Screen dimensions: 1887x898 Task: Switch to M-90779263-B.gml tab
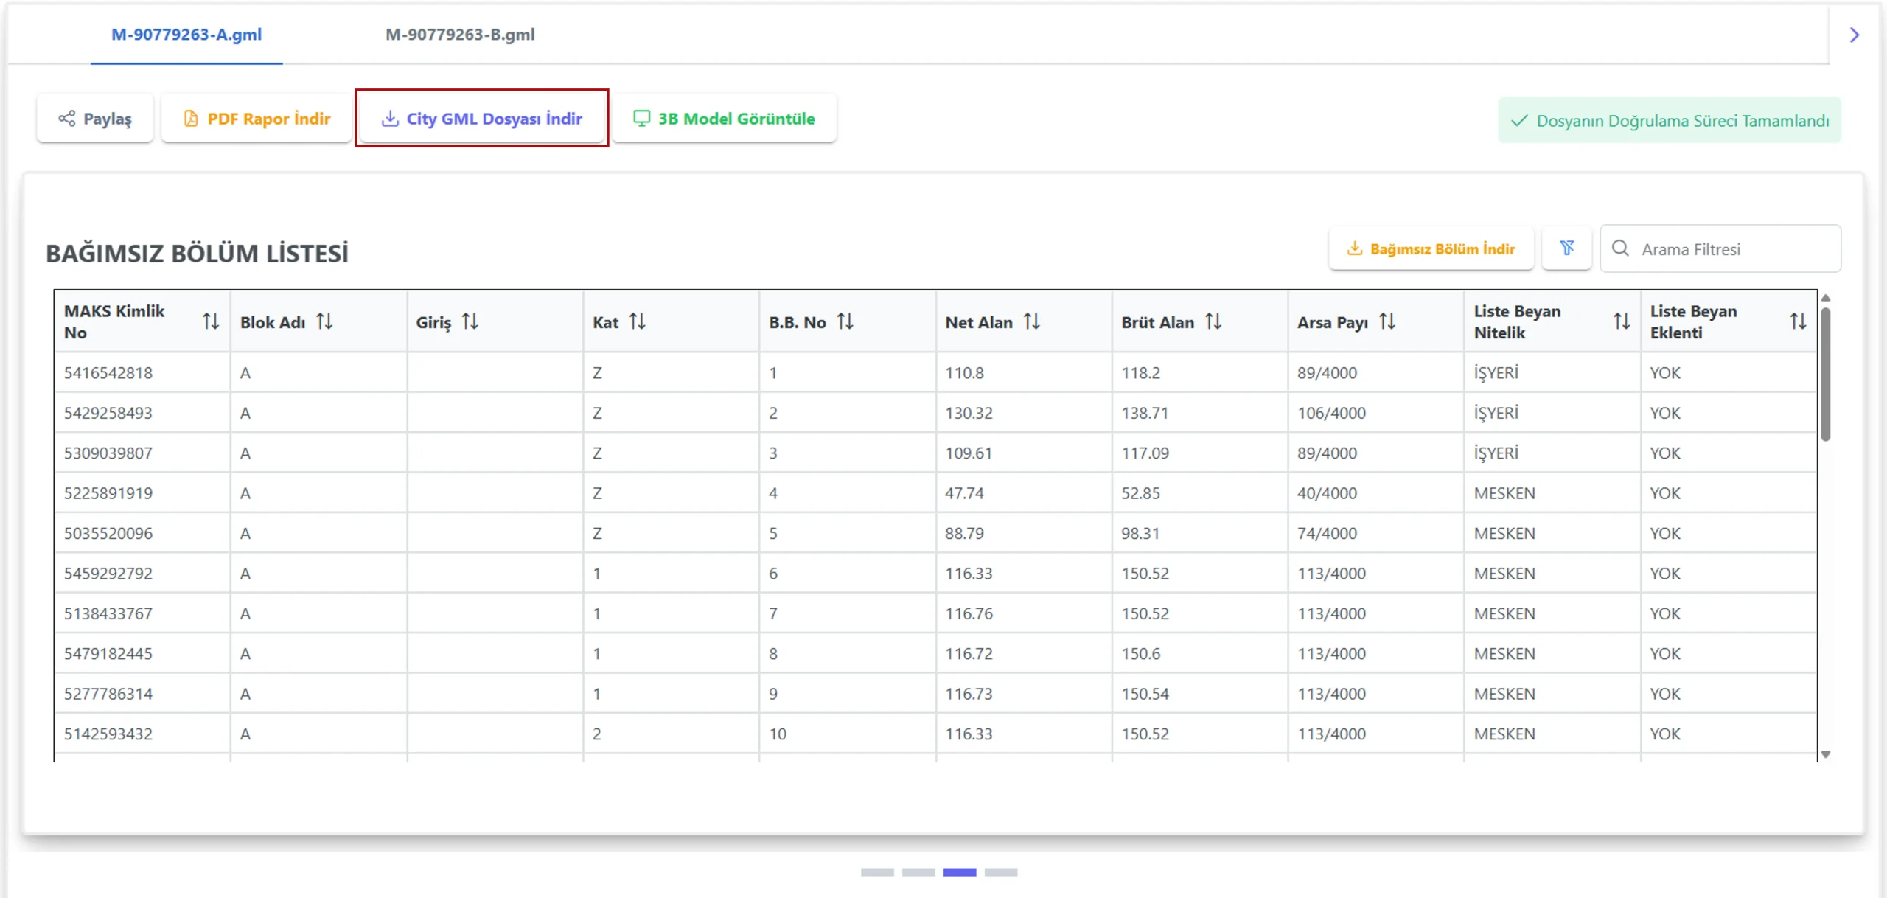click(460, 35)
